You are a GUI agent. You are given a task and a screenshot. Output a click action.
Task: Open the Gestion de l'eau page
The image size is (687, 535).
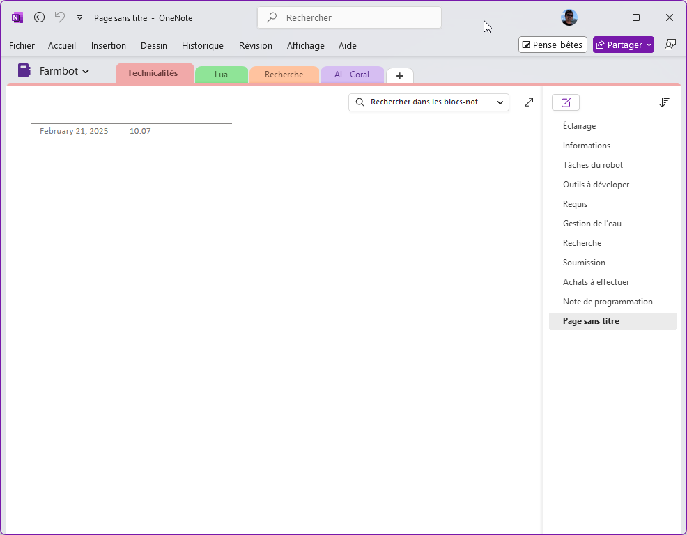[612, 224]
